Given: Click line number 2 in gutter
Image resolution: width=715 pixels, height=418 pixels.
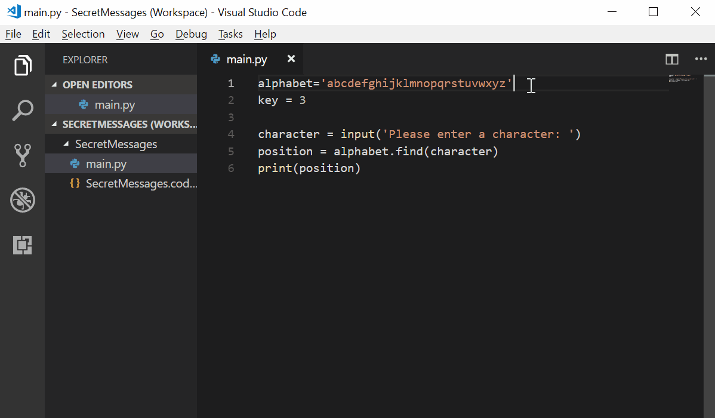Looking at the screenshot, I should coord(231,100).
